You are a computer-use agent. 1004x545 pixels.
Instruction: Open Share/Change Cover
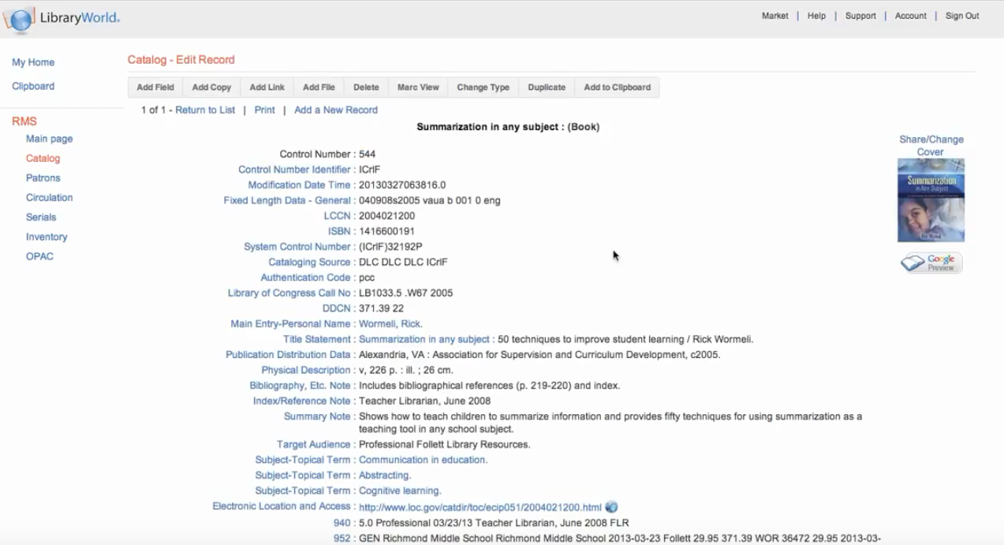931,144
